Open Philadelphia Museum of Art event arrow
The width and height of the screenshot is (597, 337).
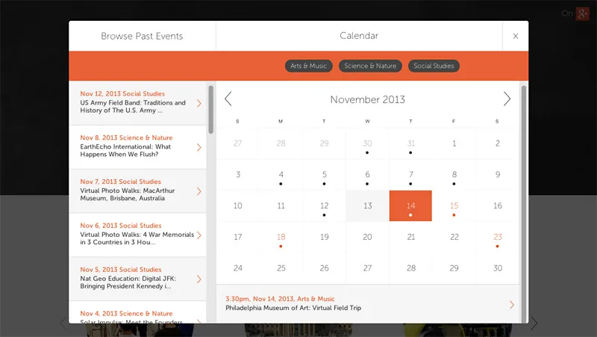pyautogui.click(x=511, y=305)
